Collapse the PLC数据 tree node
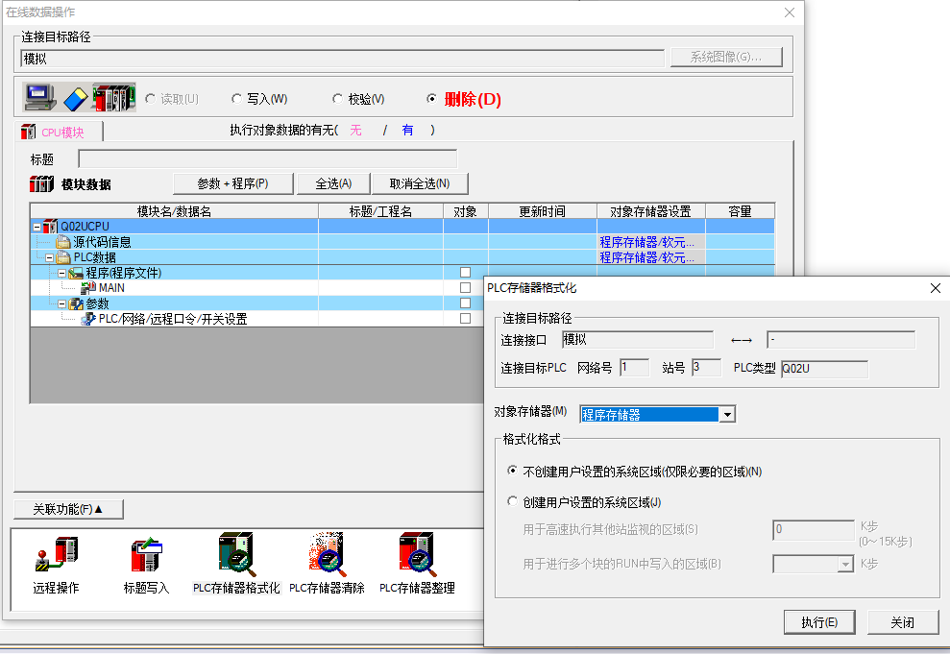The width and height of the screenshot is (950, 654). point(50,257)
